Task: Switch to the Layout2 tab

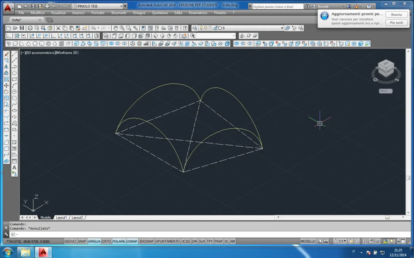Action: pyautogui.click(x=77, y=217)
